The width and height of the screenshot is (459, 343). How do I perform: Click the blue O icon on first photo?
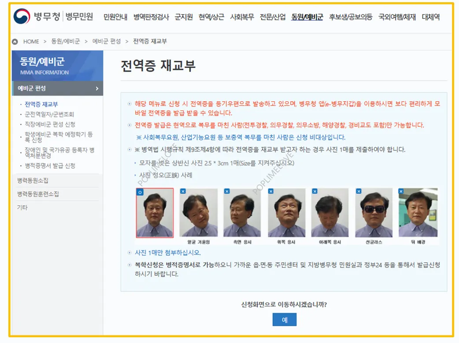(x=140, y=192)
